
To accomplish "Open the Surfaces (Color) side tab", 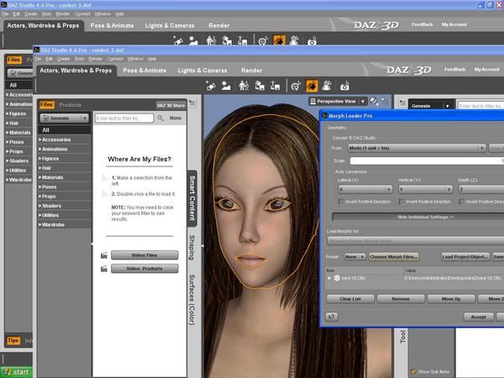I will [192, 300].
